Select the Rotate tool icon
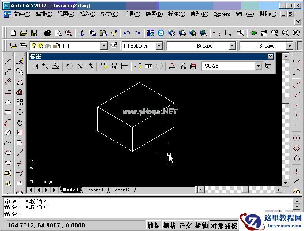This screenshot has height=231, width=304. tap(20, 123)
